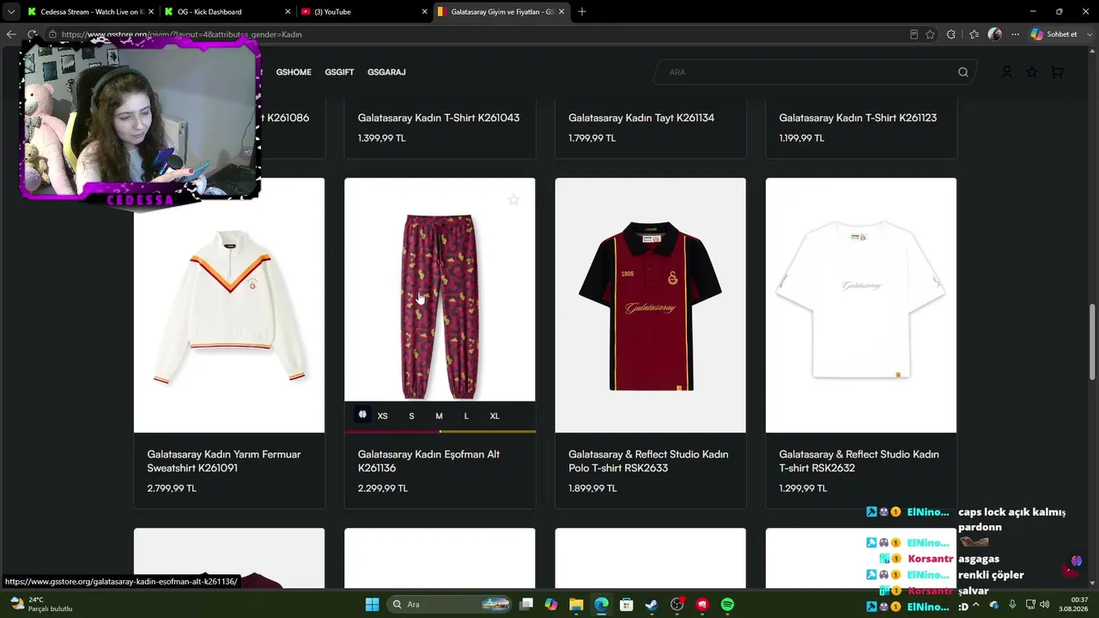
Task: Open Microsoft Edge from the taskbar
Action: pyautogui.click(x=601, y=604)
